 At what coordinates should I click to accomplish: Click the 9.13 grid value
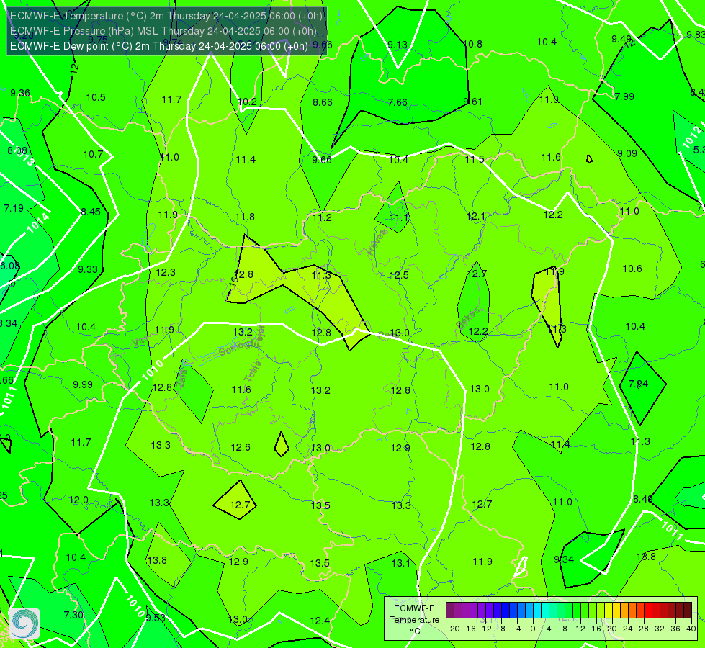(x=398, y=45)
